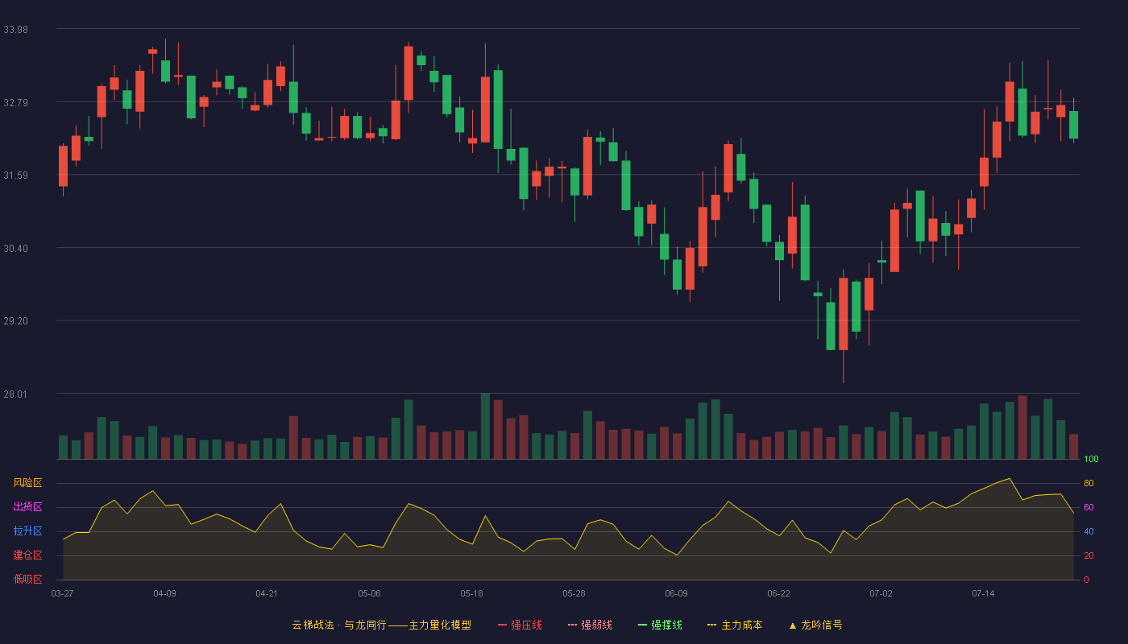Click the 07-02 date axis label

point(881,593)
